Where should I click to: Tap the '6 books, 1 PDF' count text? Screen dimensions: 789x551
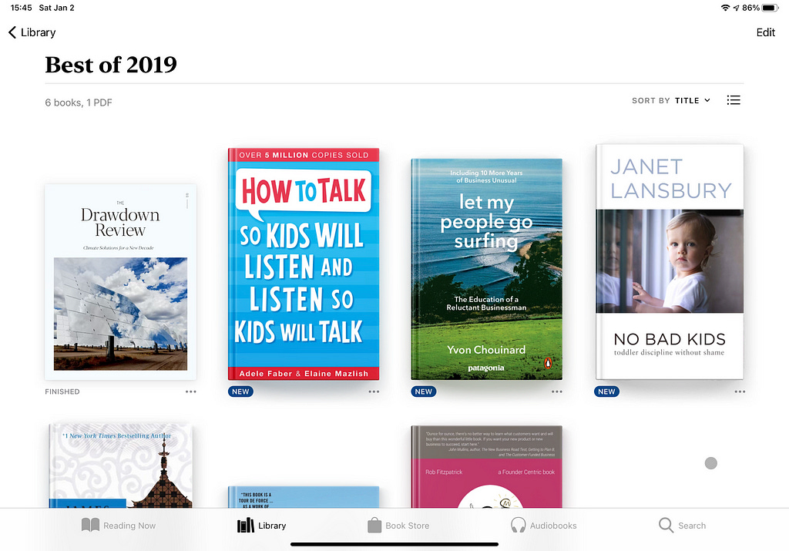(79, 102)
